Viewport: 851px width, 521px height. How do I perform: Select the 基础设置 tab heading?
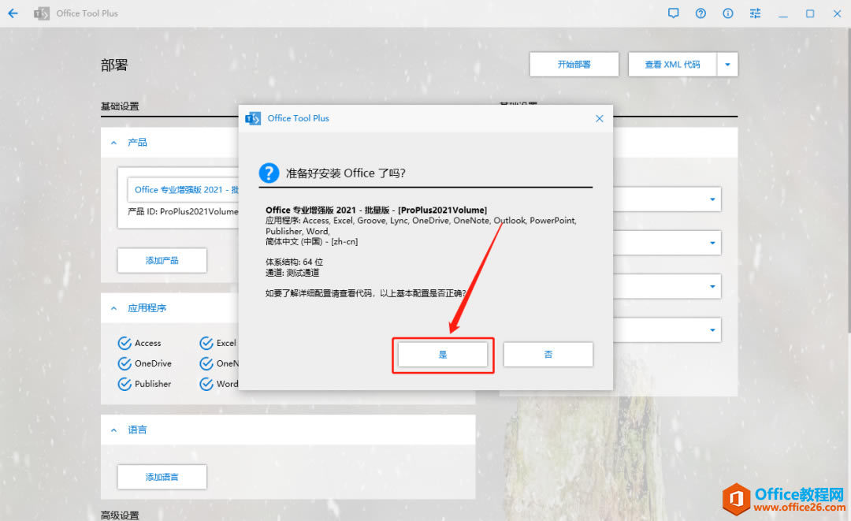click(x=120, y=106)
